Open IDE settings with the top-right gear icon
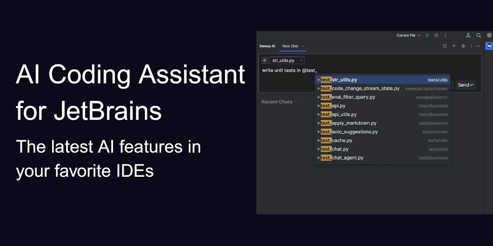The width and height of the screenshot is (493, 246). pos(489,36)
